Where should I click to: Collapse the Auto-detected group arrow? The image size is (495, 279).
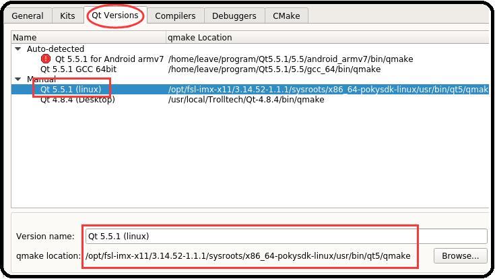coord(18,49)
